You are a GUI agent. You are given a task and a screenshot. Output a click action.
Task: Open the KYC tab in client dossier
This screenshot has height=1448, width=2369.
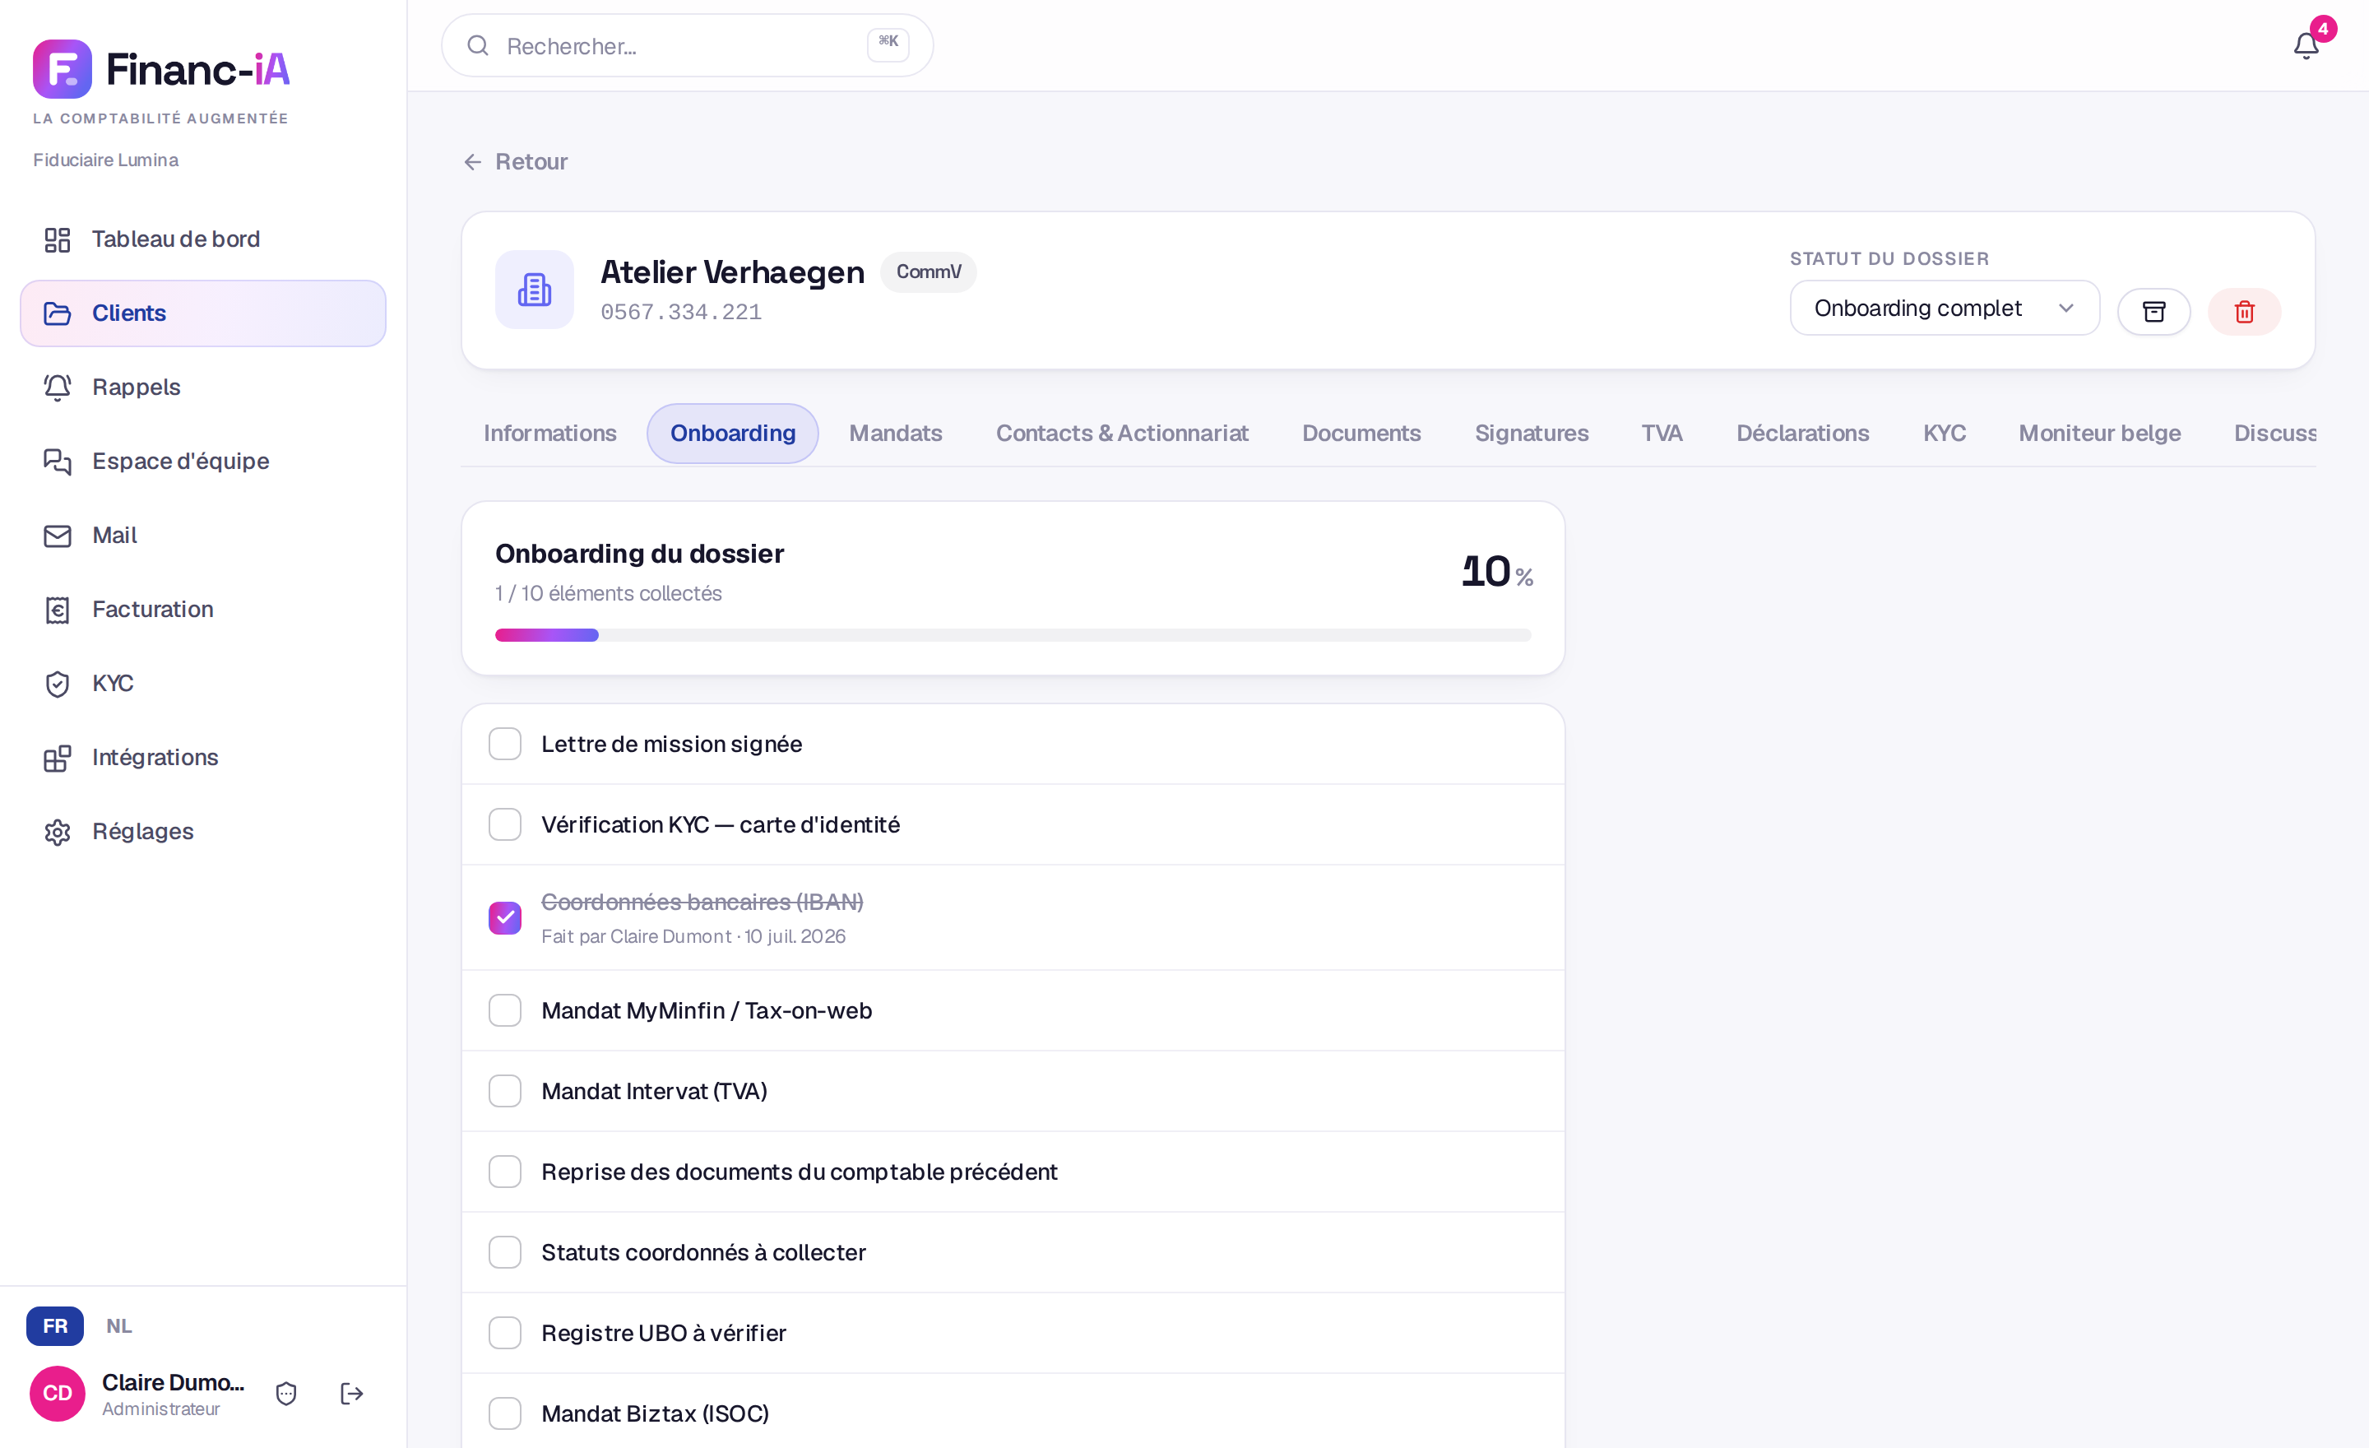(x=1944, y=434)
